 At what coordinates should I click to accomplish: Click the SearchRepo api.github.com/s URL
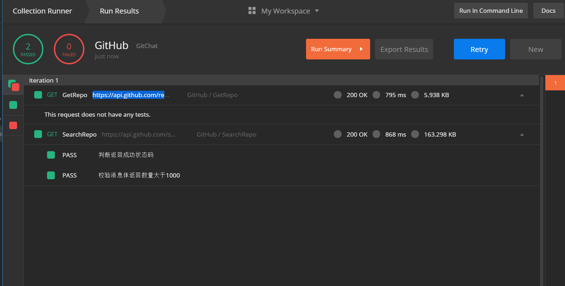(139, 134)
